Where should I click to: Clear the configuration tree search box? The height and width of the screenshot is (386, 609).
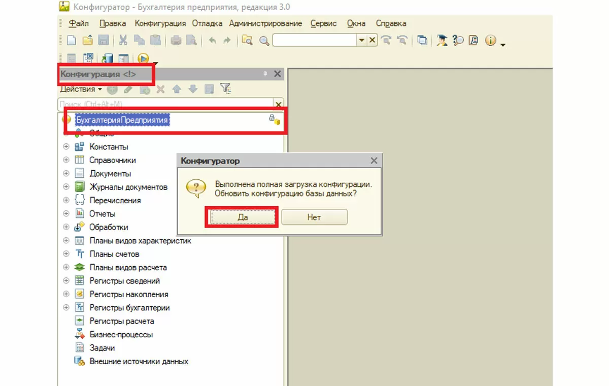[278, 104]
